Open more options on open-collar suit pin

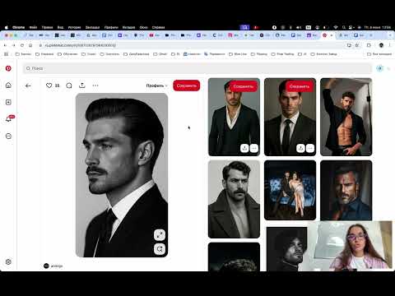[x=254, y=148]
